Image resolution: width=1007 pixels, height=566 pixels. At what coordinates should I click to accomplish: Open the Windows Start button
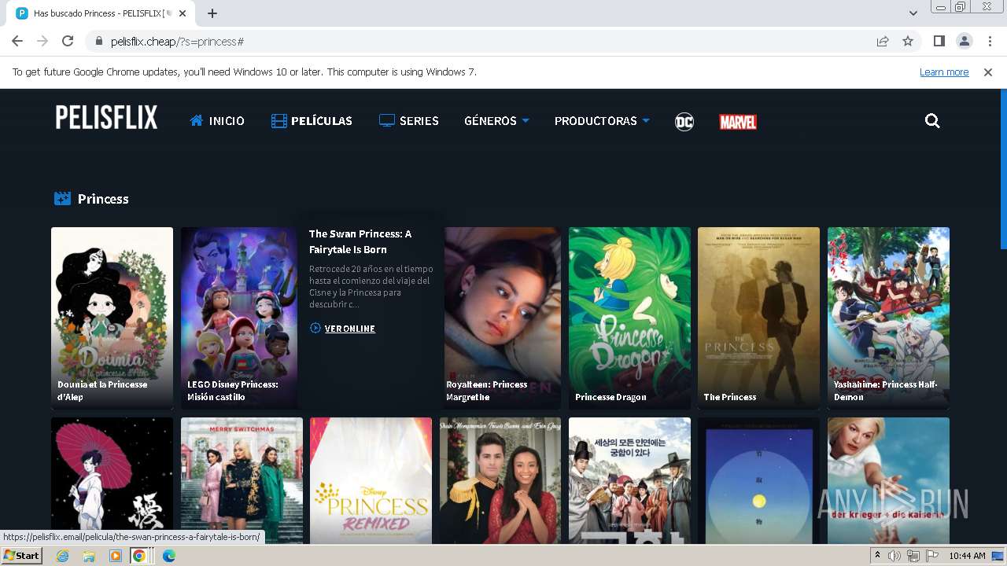21,556
